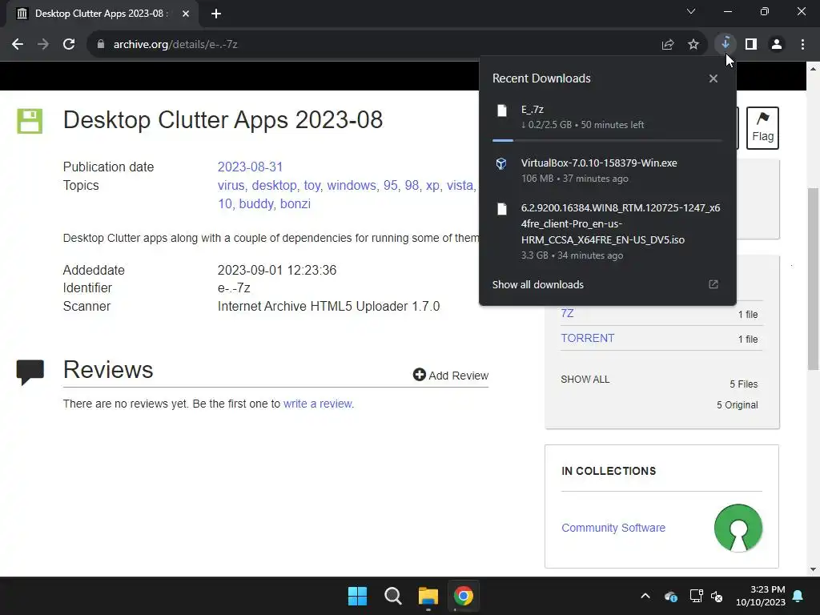Close the Desktop Clutter Apps tab
The image size is (820, 615).
[x=186, y=14]
